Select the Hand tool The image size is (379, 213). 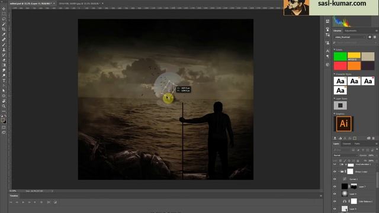[4, 101]
